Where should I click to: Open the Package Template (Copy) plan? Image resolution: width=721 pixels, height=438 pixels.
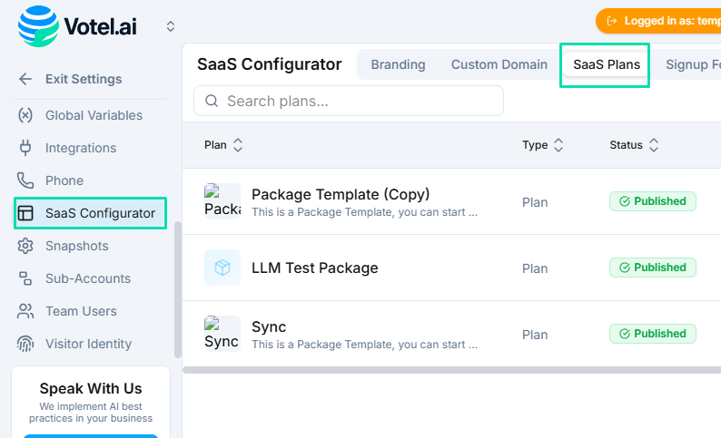pos(341,194)
